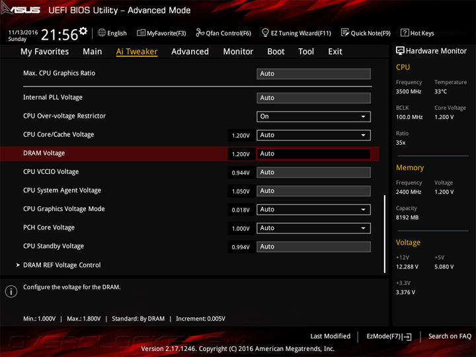The width and height of the screenshot is (476, 357).
Task: Click the CPU frequency 3500 MHz value
Action: (409, 91)
